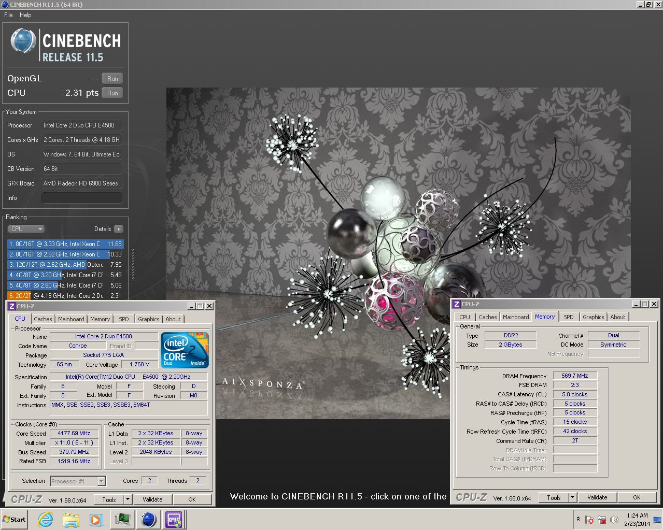This screenshot has height=530, width=663.
Task: Switch to Caches tab in left CPU-Z window
Action: tap(43, 319)
